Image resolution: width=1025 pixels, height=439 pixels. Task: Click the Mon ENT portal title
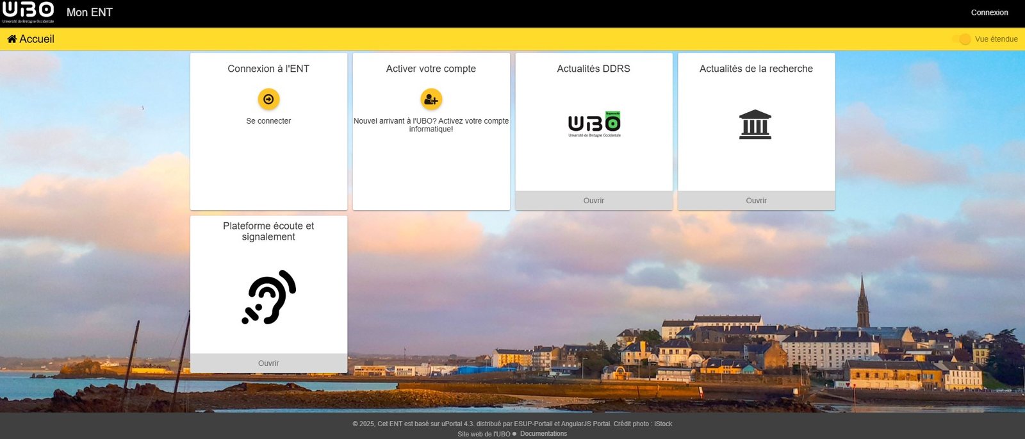point(90,12)
